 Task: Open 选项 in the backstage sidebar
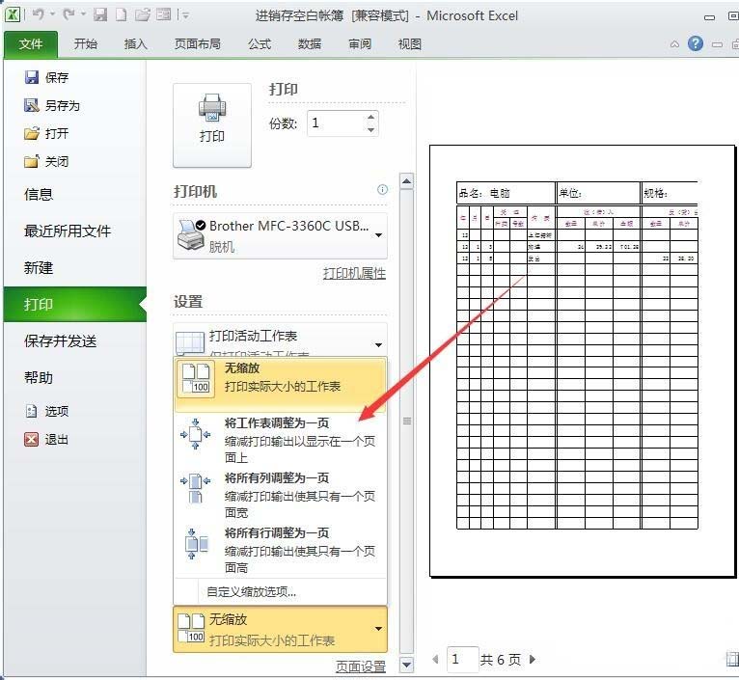pyautogui.click(x=46, y=411)
